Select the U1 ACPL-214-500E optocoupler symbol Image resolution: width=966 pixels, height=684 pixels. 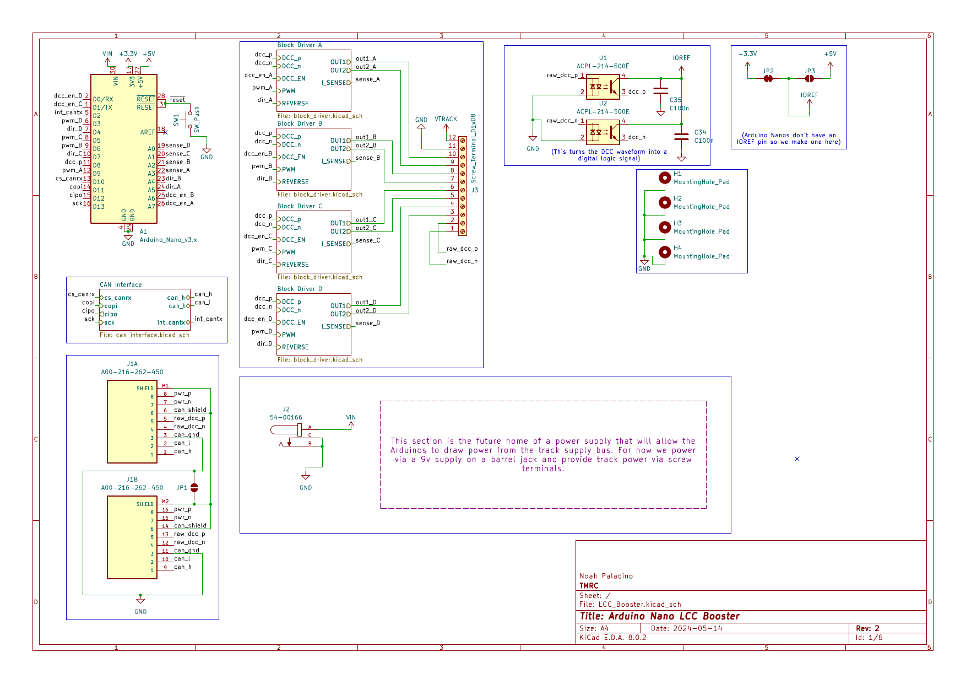pyautogui.click(x=603, y=87)
